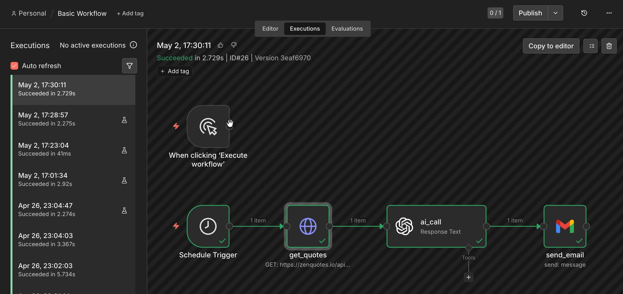Switch to the Executions tab
Screen dimensions: 623x294
coord(305,29)
